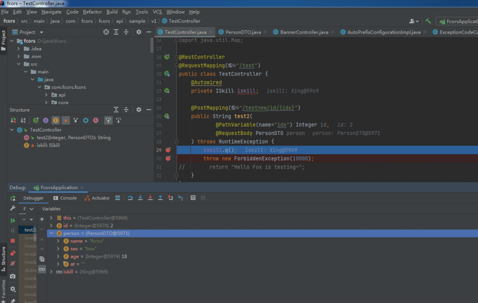
Task: Open Project panel gear options
Action: [x=139, y=32]
